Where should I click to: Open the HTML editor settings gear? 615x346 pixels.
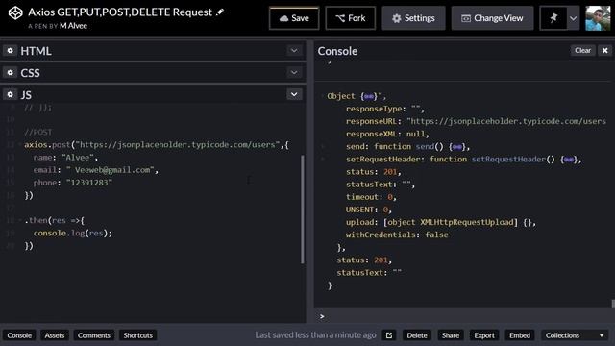pyautogui.click(x=11, y=51)
